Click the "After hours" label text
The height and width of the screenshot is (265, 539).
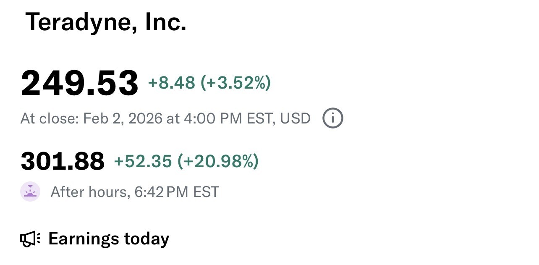pyautogui.click(x=88, y=192)
